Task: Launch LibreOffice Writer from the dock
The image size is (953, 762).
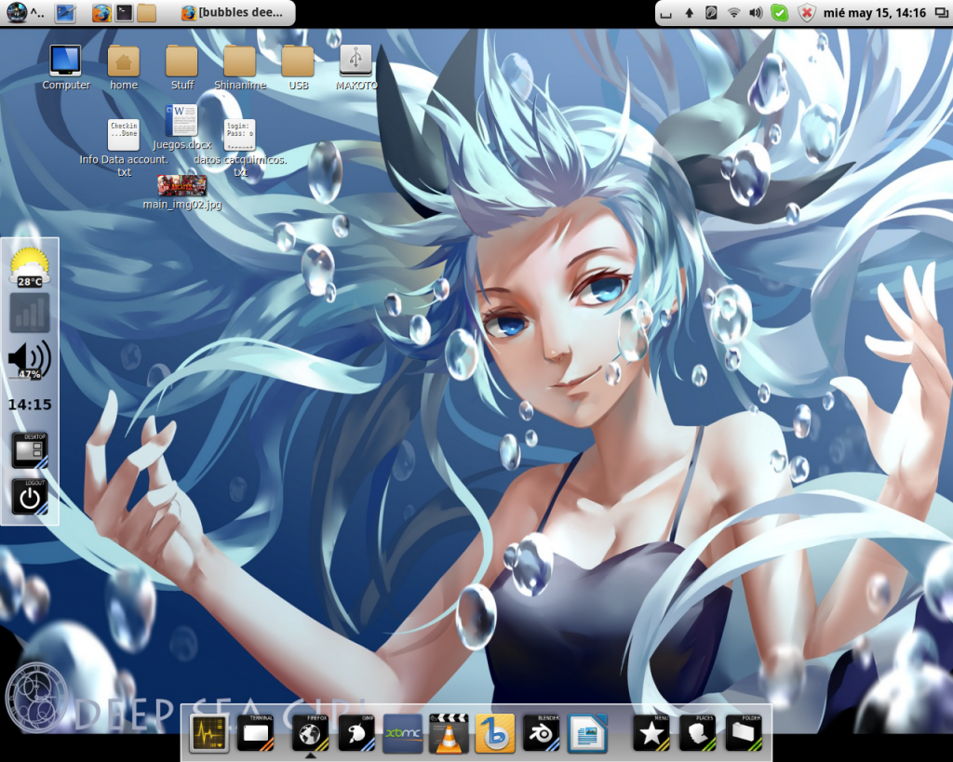Action: click(x=587, y=733)
